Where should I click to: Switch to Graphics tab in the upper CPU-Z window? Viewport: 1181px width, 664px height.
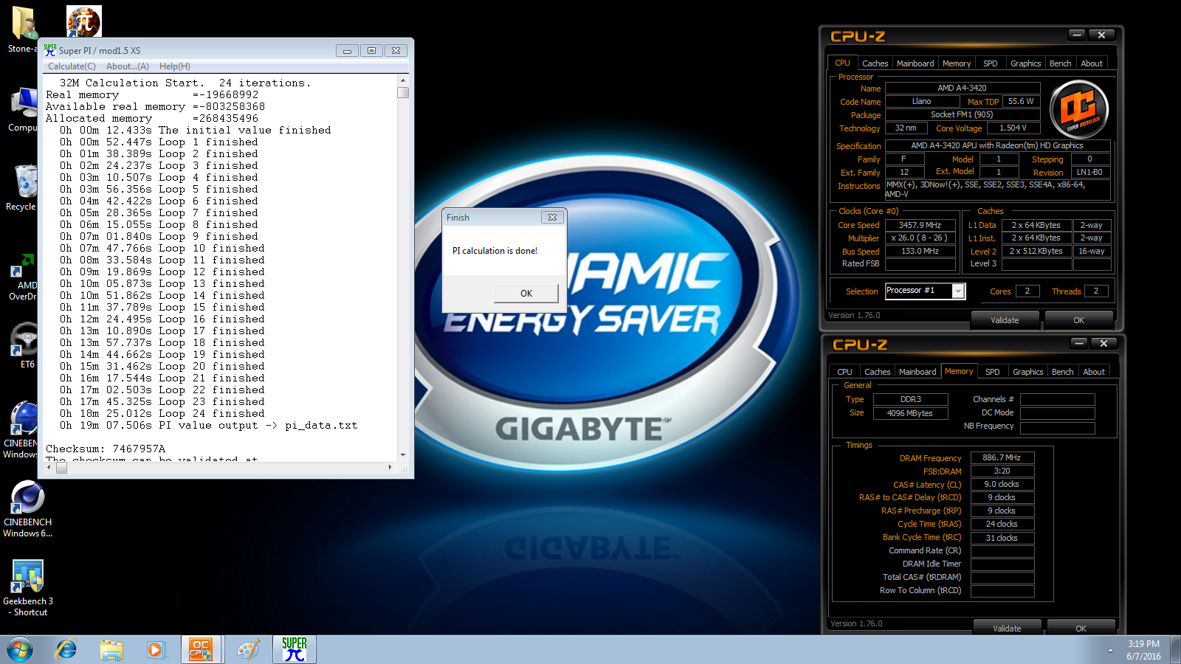point(1026,63)
